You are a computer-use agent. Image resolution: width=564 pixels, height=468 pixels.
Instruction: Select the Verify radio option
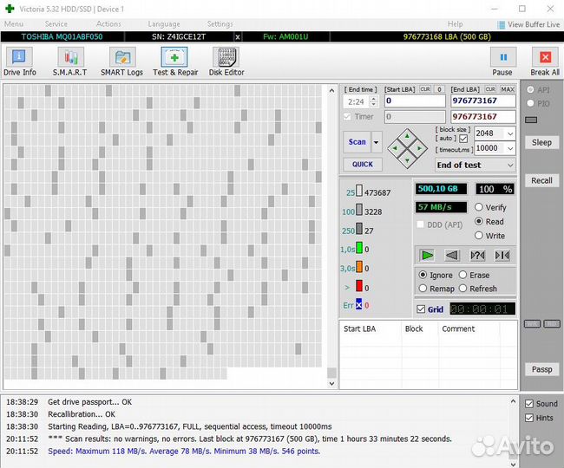pos(479,208)
